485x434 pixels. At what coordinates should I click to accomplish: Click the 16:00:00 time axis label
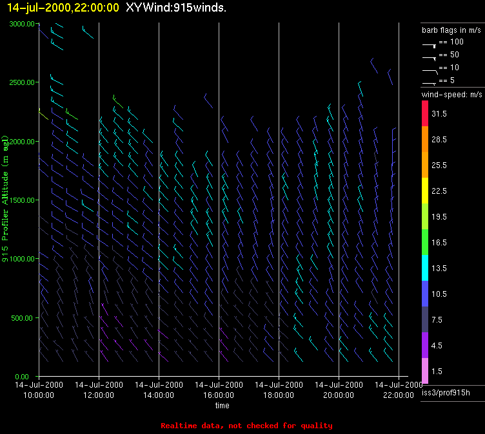point(219,395)
